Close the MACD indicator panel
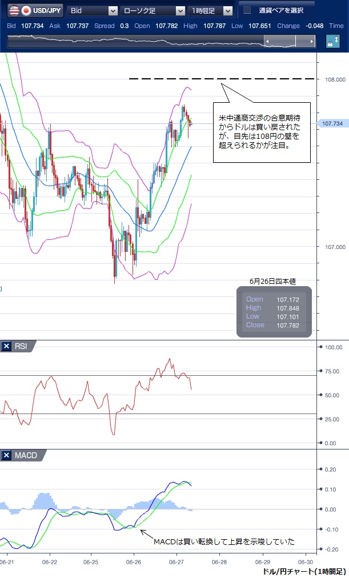 [x=7, y=455]
